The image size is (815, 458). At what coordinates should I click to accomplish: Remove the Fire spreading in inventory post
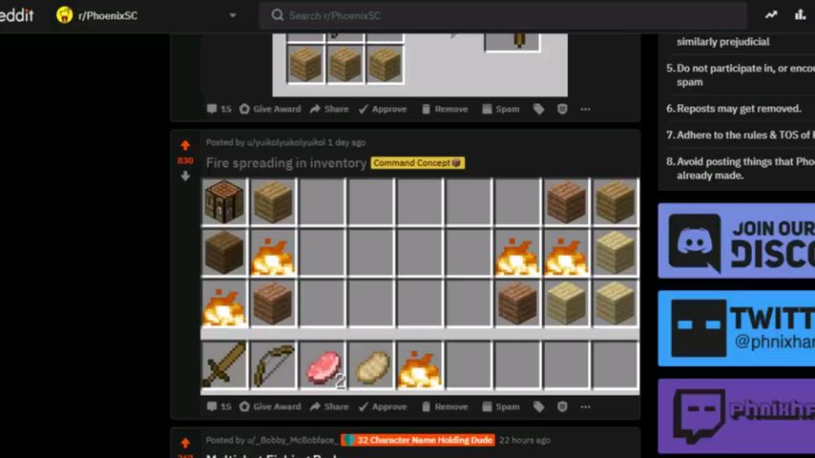point(445,406)
